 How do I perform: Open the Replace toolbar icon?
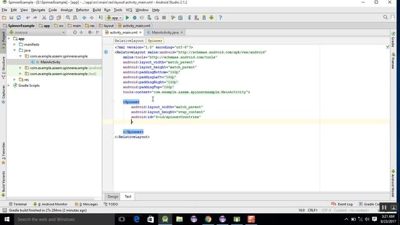tap(75, 17)
